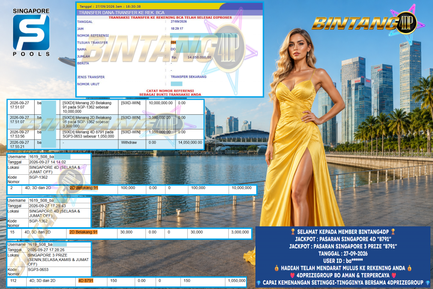Click the highlighted '4D 8791' bet
Image resolution: width=433 pixels, height=289 pixels.
point(85,281)
